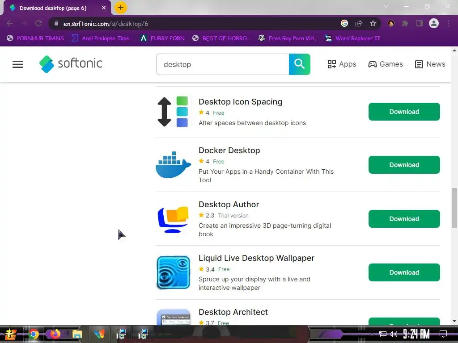Click the Docker whale app icon
This screenshot has height=343, width=458.
[x=173, y=165]
